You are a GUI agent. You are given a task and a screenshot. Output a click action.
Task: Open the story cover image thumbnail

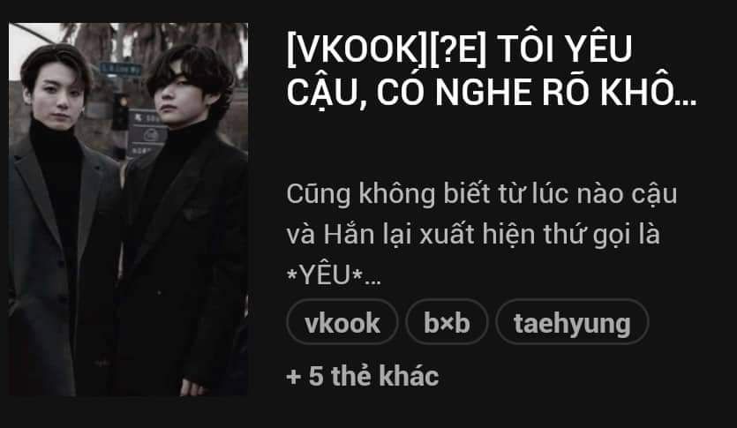click(128, 209)
